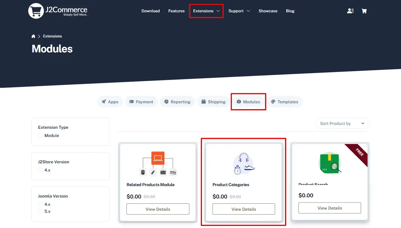Click the Product Categories image

click(244, 164)
